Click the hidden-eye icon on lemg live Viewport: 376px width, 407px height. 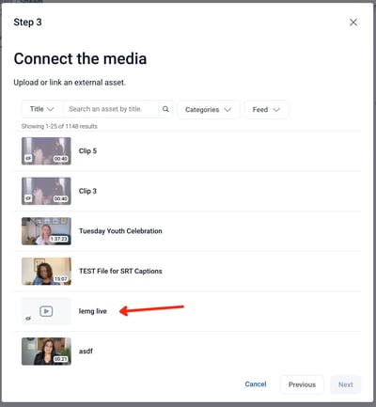[x=28, y=319]
